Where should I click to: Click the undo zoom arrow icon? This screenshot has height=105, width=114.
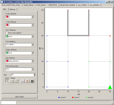coord(23,81)
